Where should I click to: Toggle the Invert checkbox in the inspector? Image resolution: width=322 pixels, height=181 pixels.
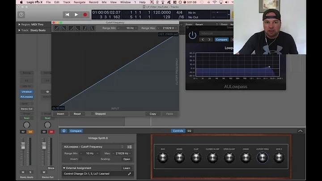click(80, 159)
